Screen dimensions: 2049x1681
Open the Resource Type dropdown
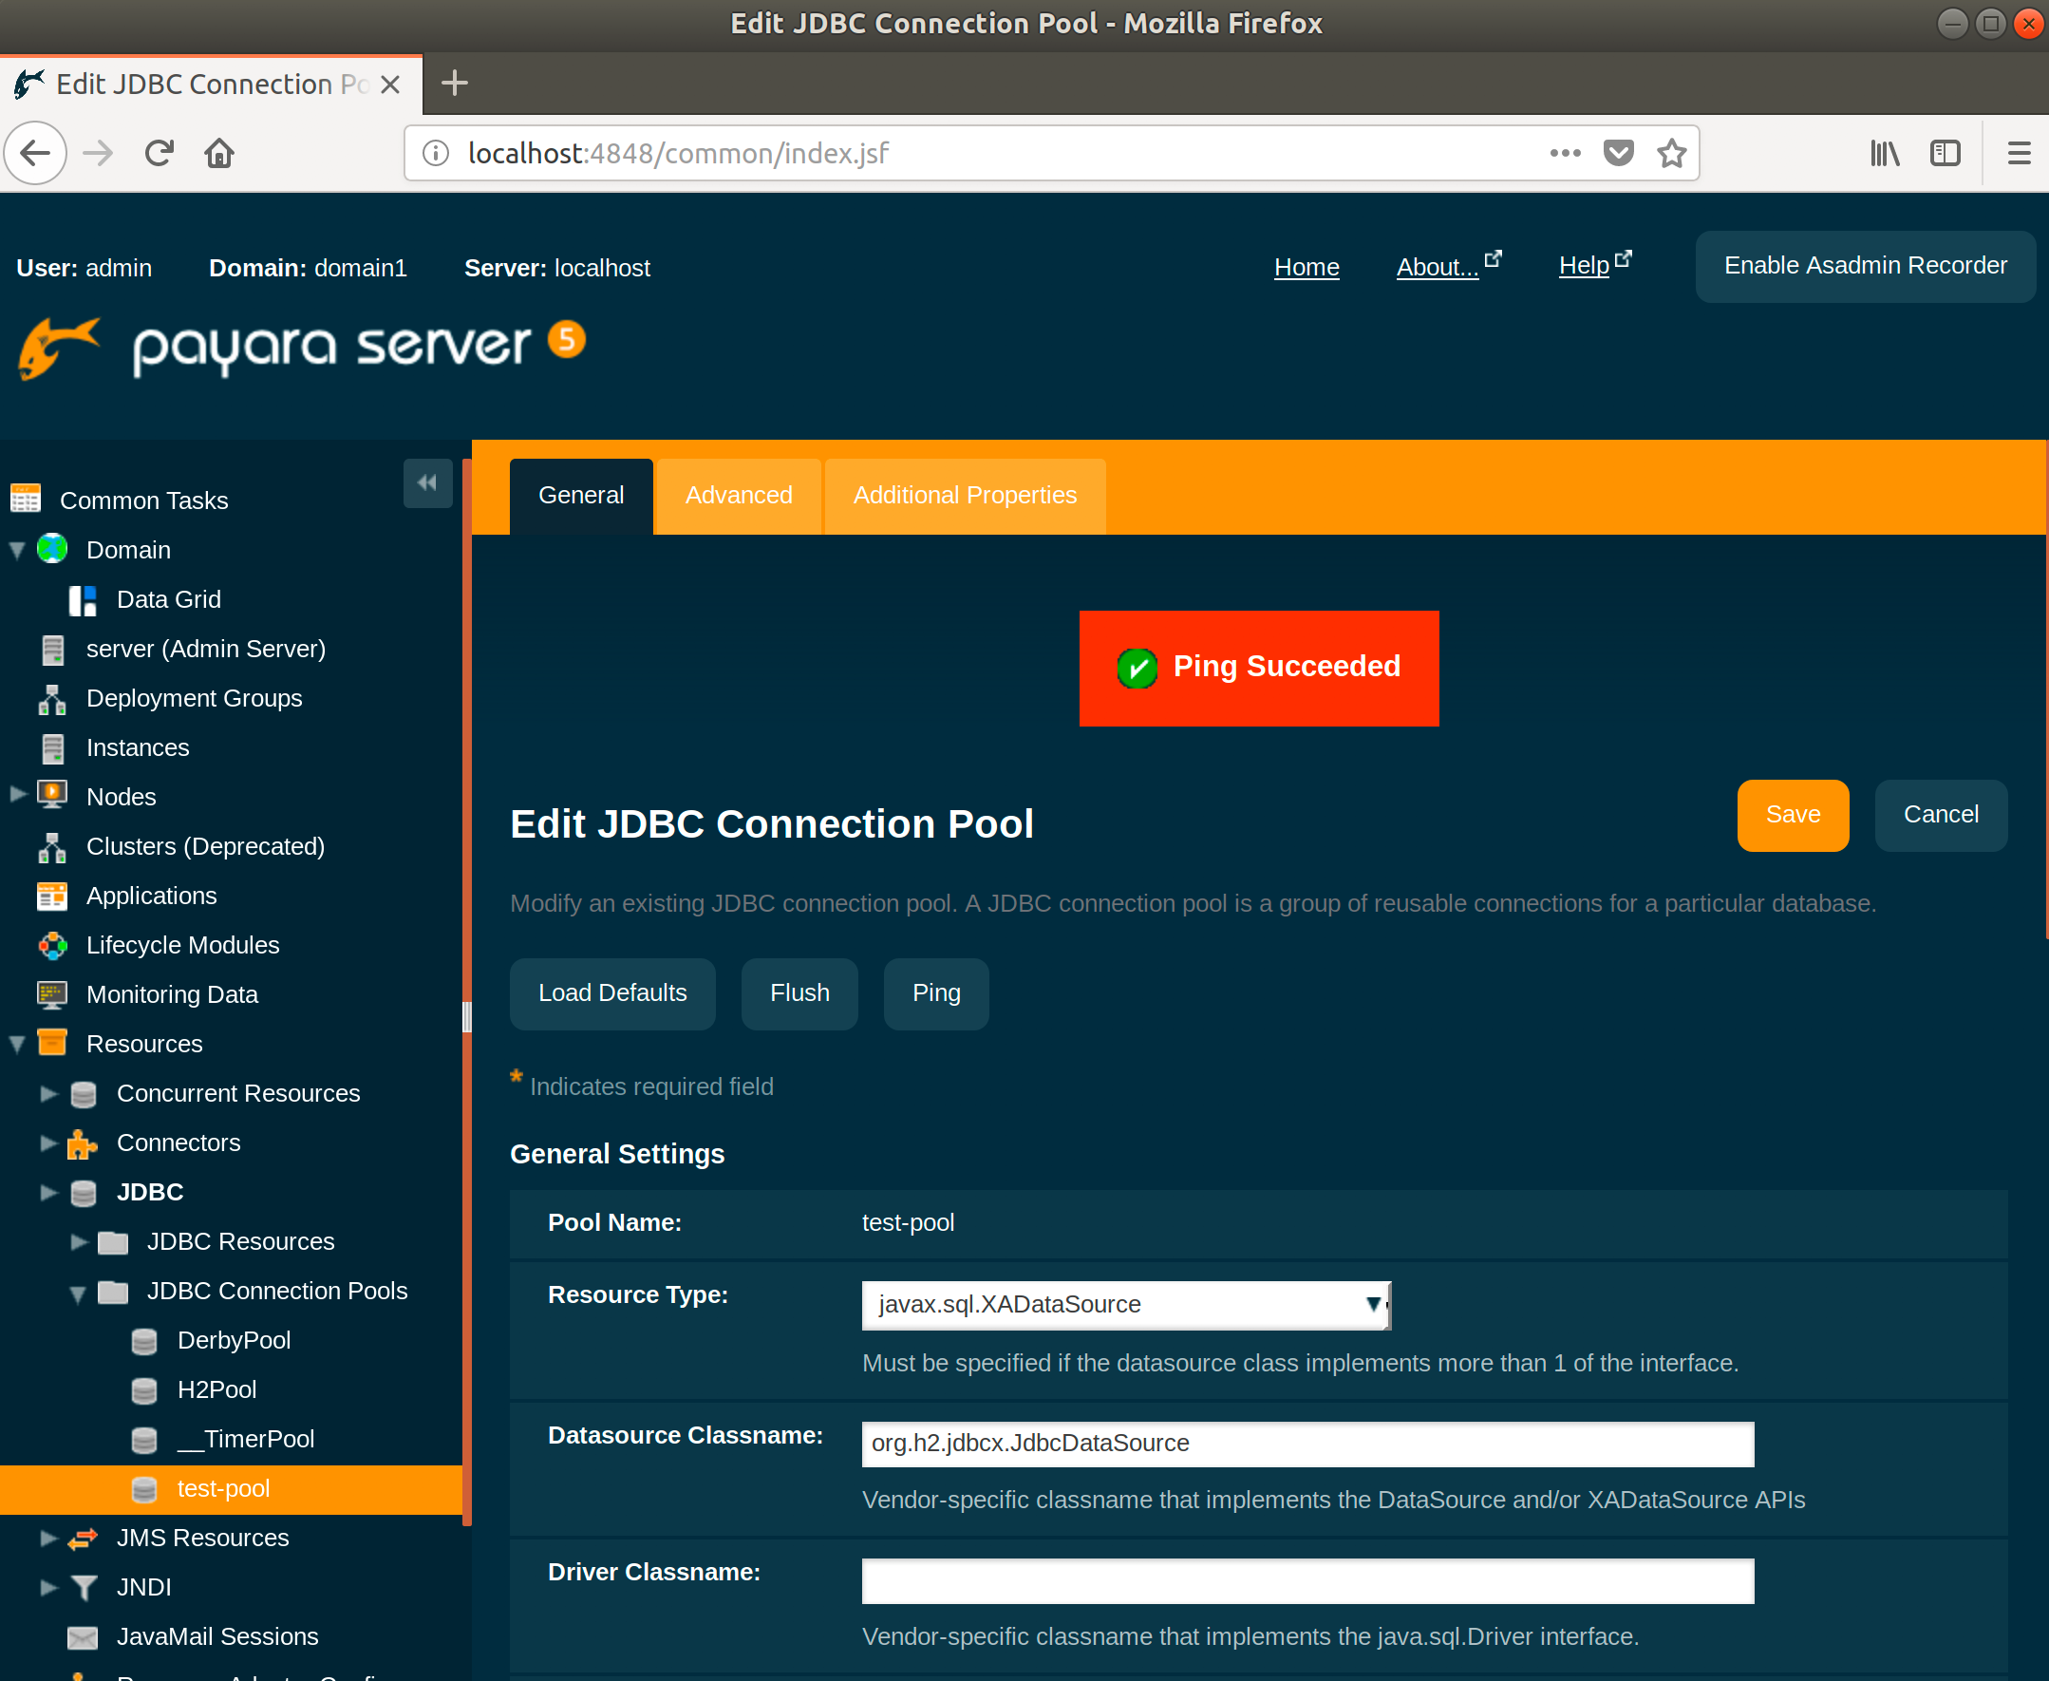tap(1125, 1304)
